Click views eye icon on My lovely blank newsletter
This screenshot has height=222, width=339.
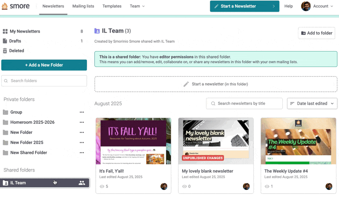(184, 186)
